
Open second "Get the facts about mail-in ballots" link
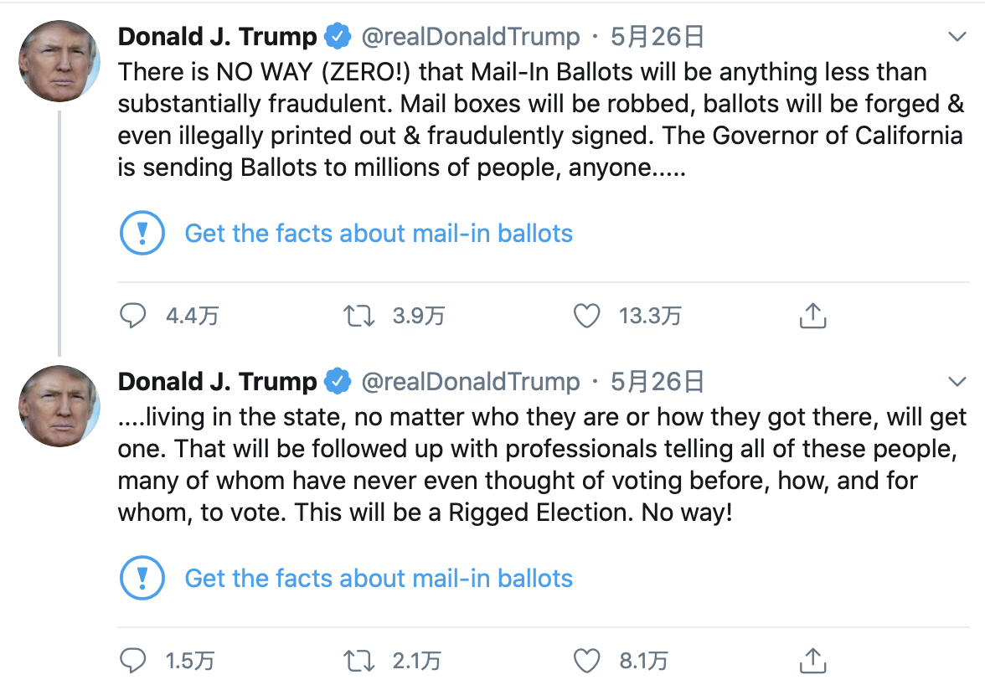379,578
